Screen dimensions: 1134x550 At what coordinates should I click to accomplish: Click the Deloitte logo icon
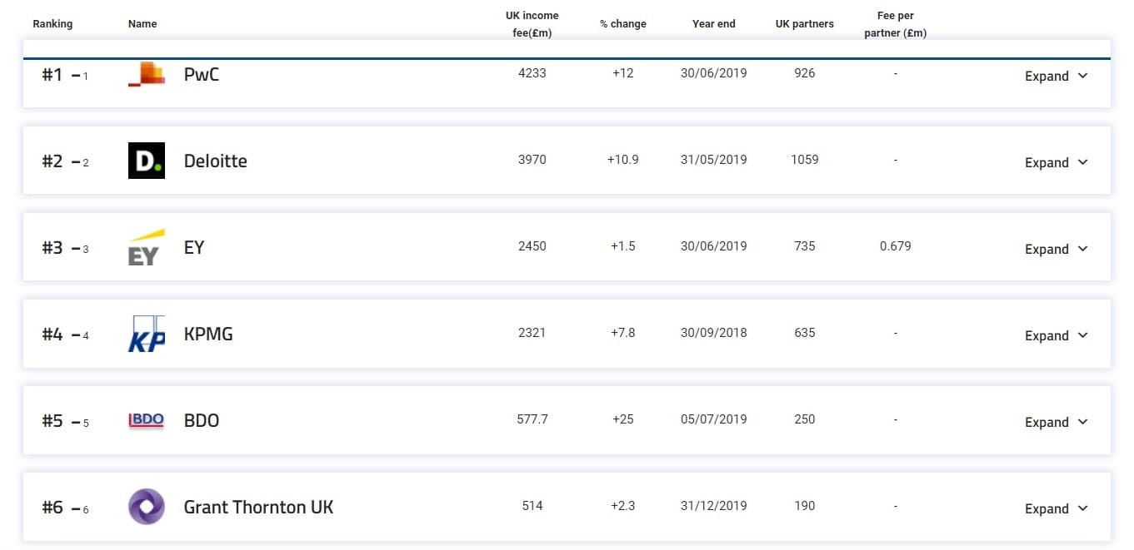147,161
